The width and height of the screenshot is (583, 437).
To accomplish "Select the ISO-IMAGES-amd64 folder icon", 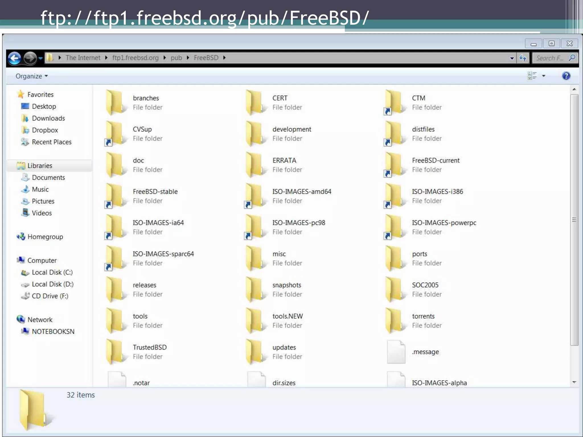I will point(255,196).
